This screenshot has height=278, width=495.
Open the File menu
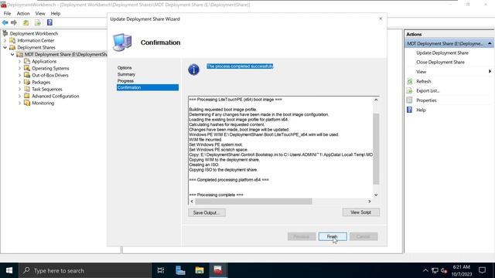point(7,13)
